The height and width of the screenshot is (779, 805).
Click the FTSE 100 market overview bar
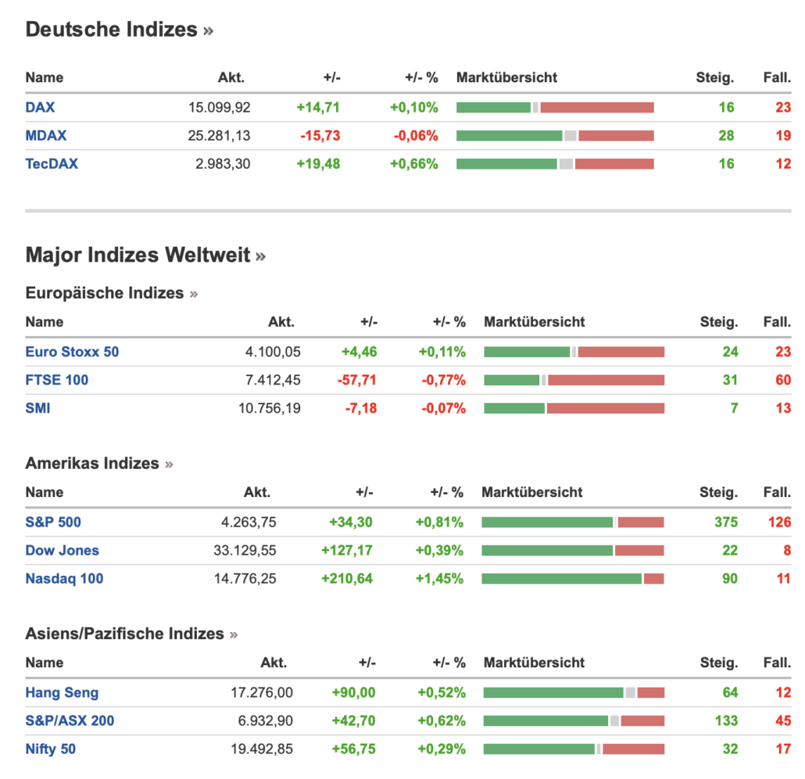tap(574, 380)
